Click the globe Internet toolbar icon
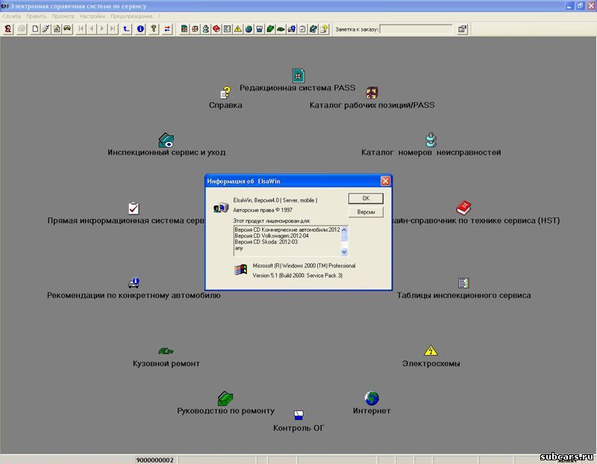The image size is (597, 464). [249, 29]
